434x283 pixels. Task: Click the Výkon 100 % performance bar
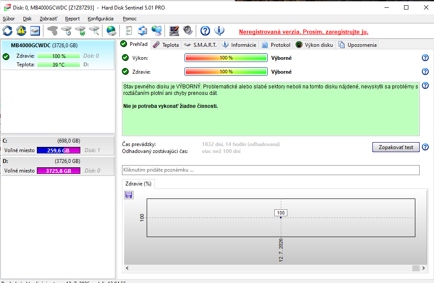point(226,58)
